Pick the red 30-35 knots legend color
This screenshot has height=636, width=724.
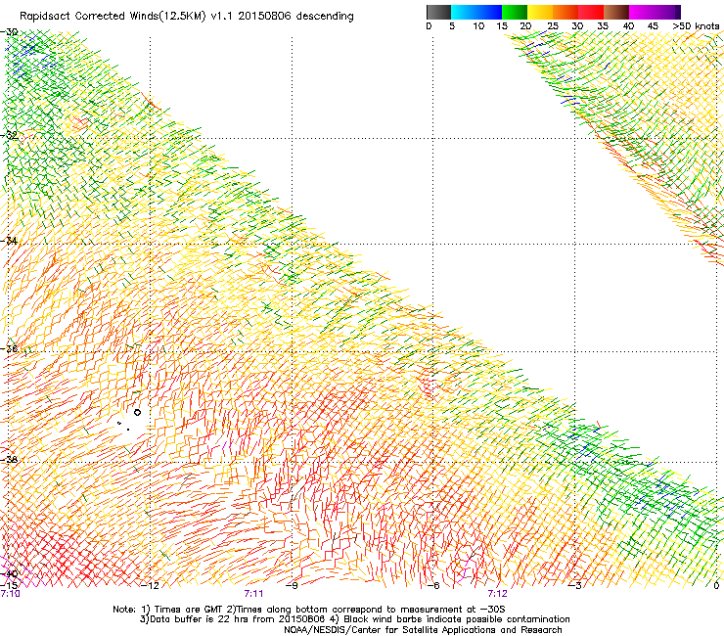[x=591, y=12]
